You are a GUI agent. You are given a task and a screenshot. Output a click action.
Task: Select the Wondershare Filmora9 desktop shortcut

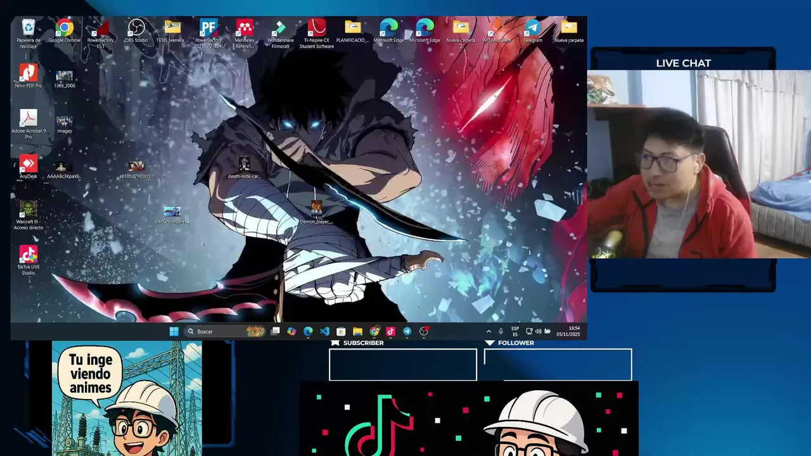279,34
